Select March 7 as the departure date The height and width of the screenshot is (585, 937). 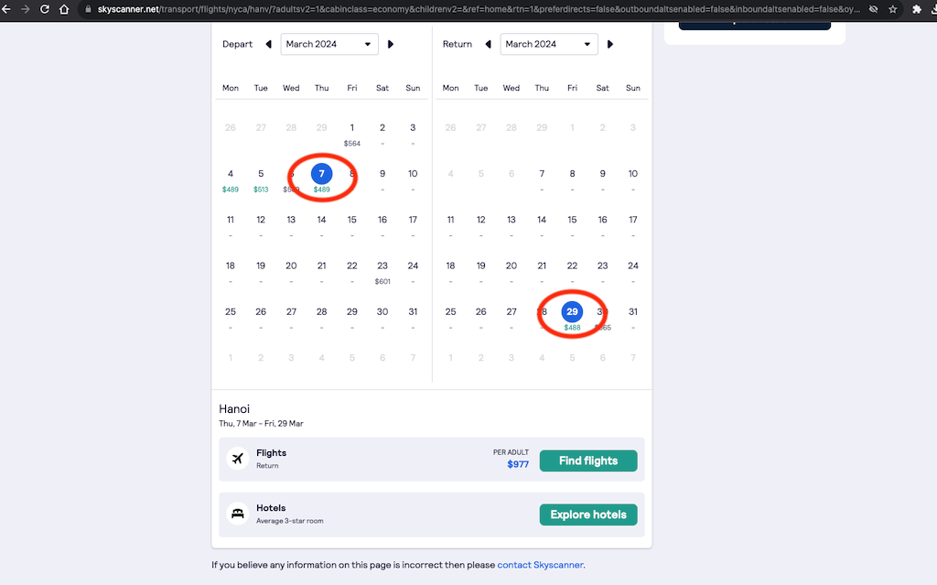click(321, 173)
